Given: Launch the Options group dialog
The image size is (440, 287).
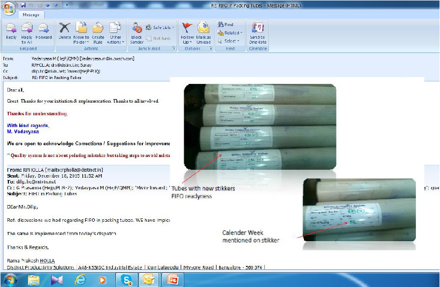Looking at the screenshot, I should click(211, 48).
